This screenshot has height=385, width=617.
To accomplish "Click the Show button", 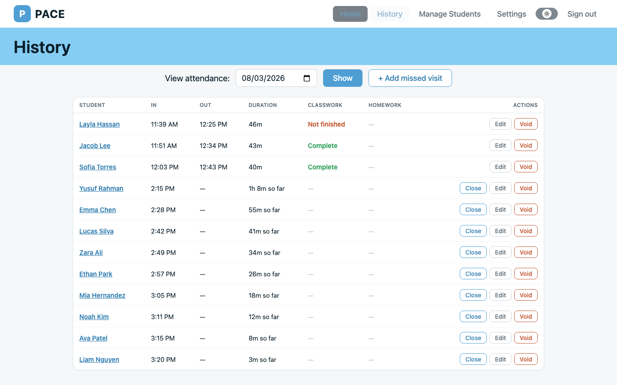I will coord(343,78).
